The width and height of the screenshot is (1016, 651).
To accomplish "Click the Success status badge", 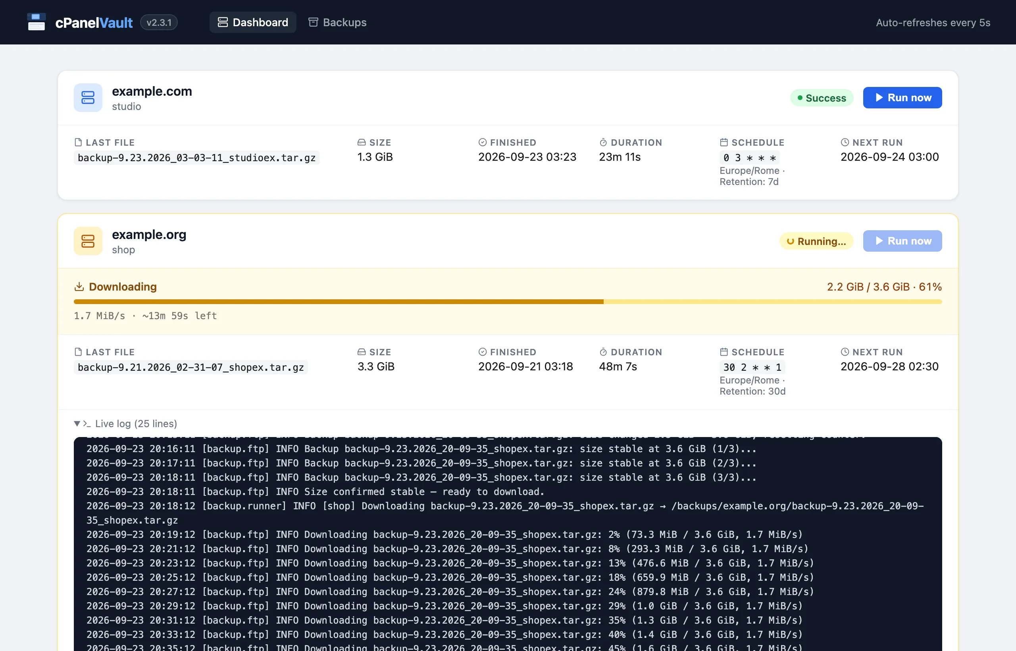I will 822,98.
